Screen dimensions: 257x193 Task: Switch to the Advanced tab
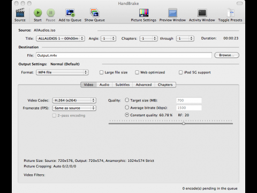143,85
